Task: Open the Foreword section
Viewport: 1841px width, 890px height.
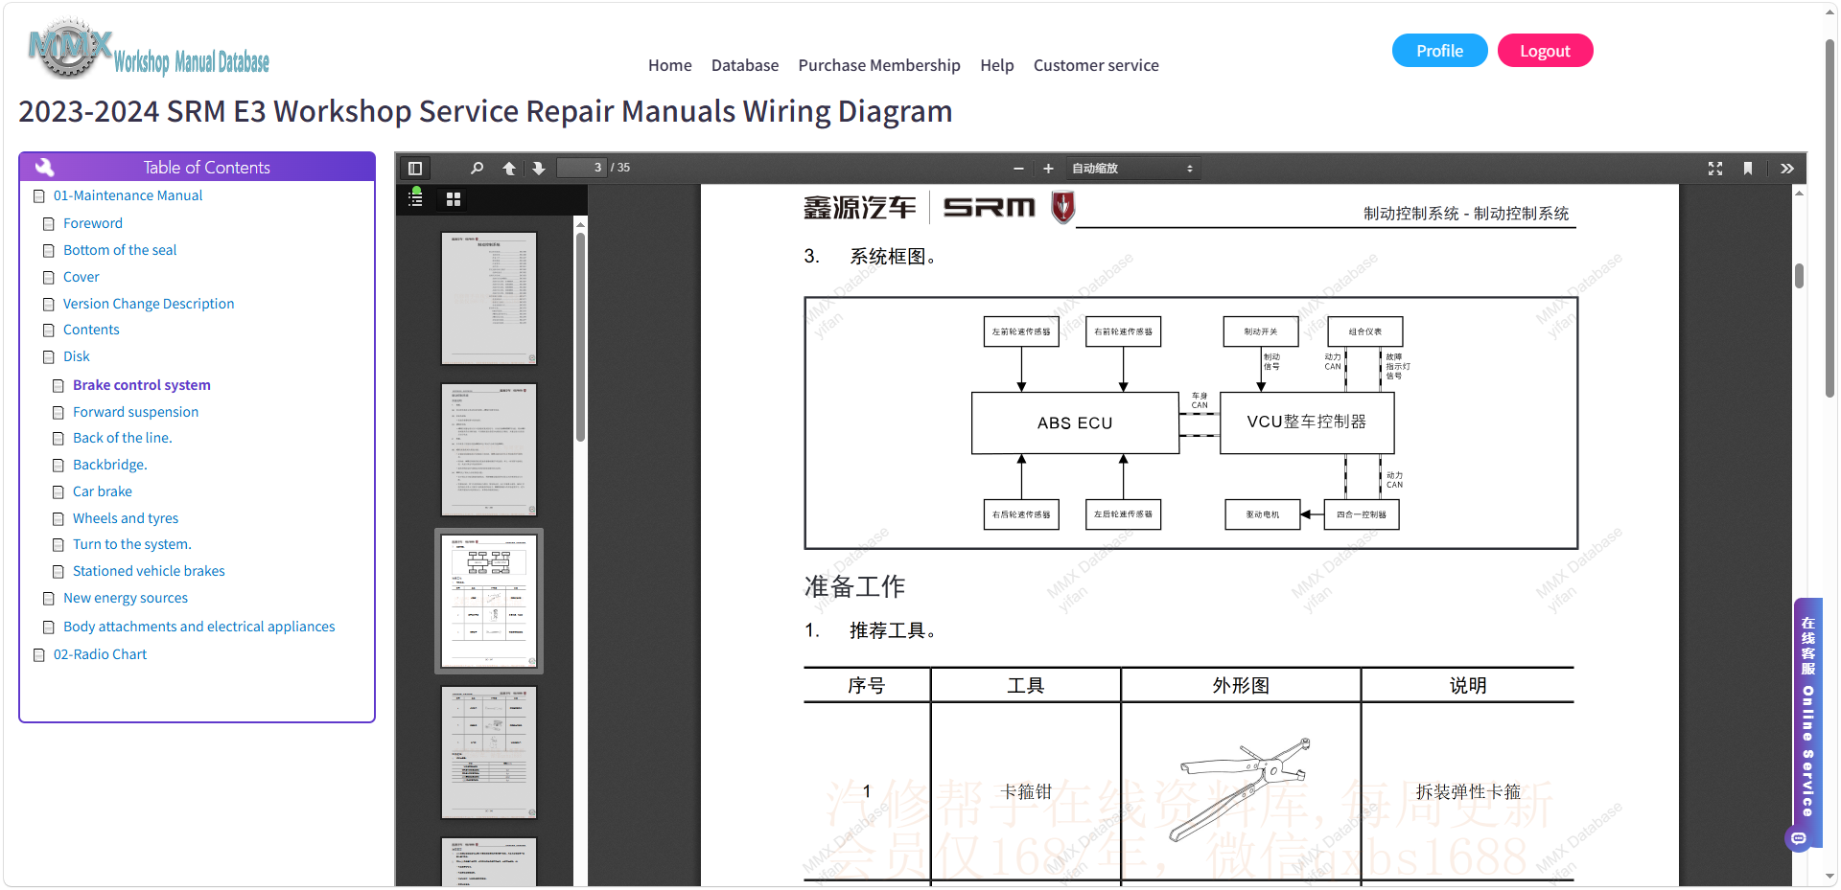Action: (x=93, y=223)
